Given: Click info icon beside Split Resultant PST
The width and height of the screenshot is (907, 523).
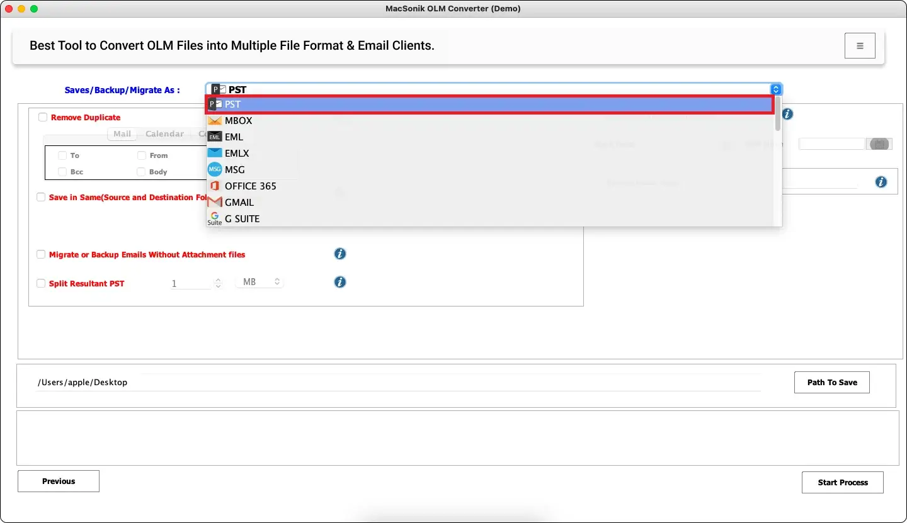Looking at the screenshot, I should pyautogui.click(x=340, y=282).
